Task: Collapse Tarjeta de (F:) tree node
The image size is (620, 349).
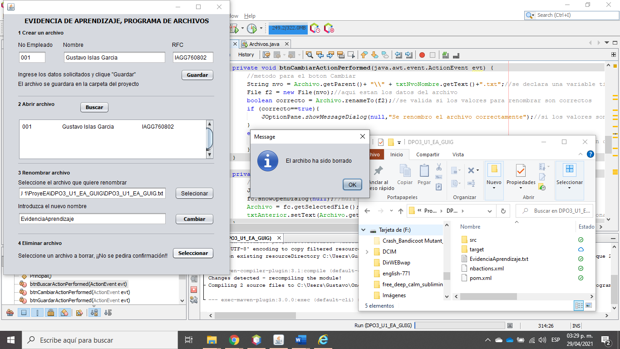Action: point(363,230)
